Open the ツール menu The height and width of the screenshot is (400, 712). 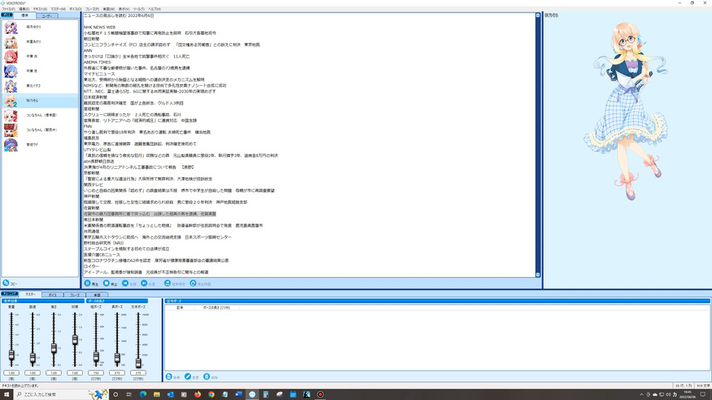point(139,9)
